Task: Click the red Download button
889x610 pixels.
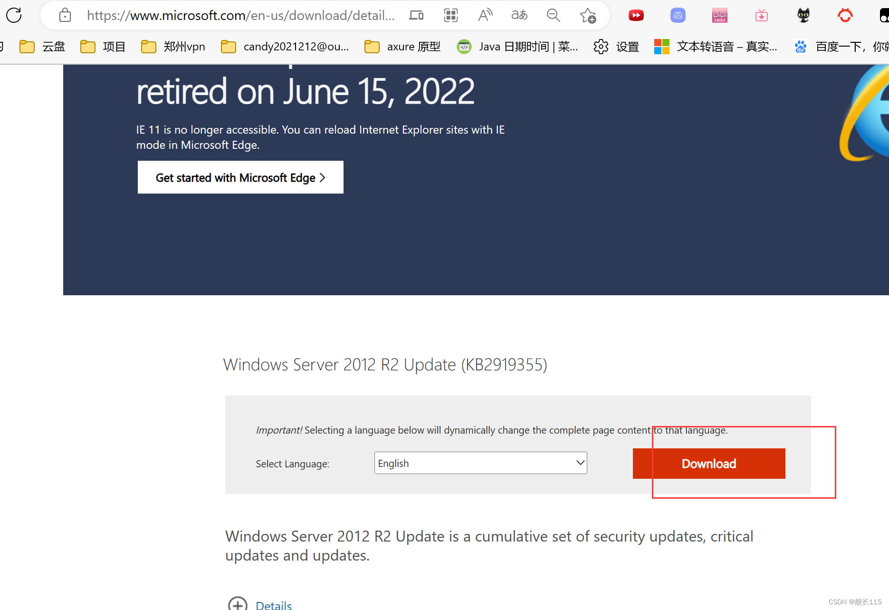Action: point(709,464)
